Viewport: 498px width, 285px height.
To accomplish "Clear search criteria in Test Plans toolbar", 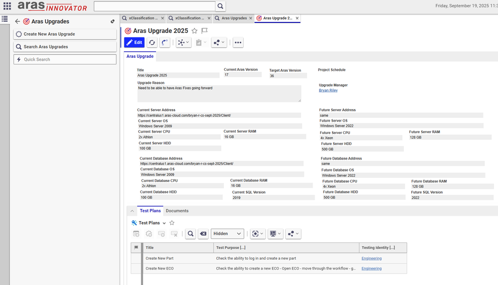I will [x=203, y=234].
